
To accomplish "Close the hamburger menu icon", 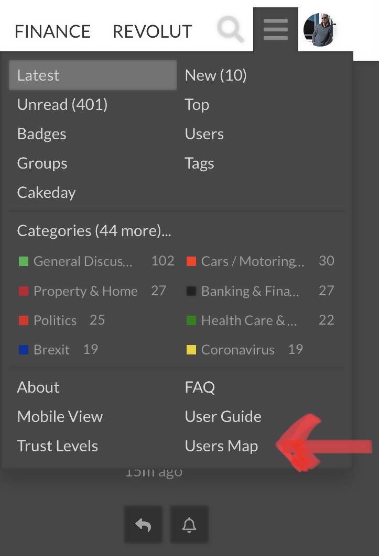I will click(x=276, y=29).
